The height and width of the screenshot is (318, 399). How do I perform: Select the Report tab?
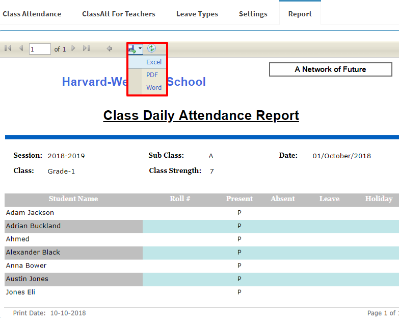click(300, 14)
